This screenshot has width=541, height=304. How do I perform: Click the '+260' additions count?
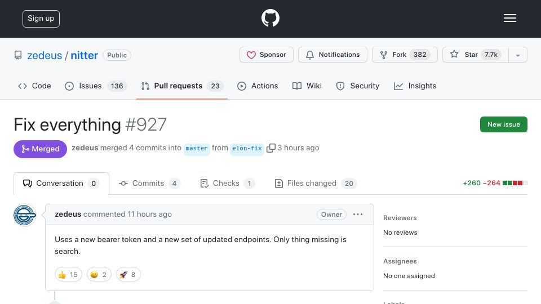click(x=471, y=183)
